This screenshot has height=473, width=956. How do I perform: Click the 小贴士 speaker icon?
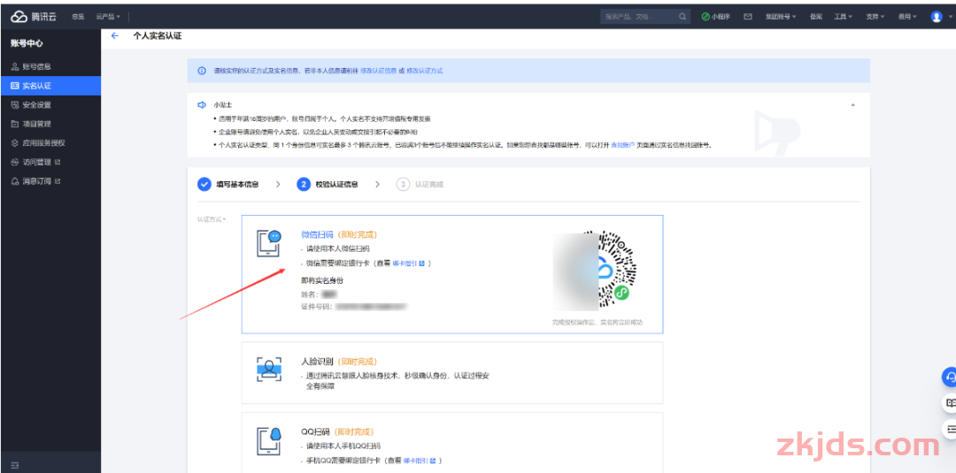[202, 104]
